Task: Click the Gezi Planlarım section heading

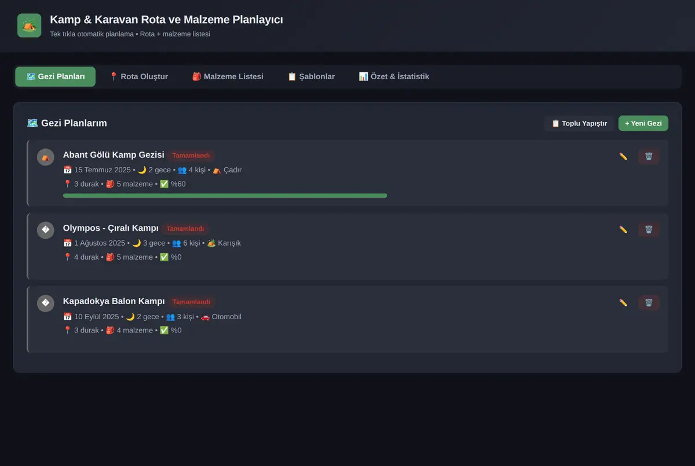Action: 67,123
